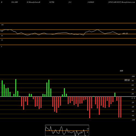Click the 20 label on the MR axis

[x=133, y=94]
